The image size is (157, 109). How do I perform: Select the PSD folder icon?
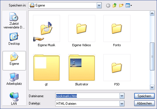117,68
